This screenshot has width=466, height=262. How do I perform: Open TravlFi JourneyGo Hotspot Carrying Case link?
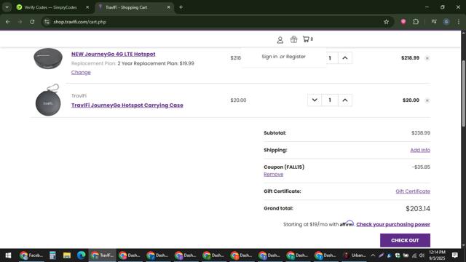(127, 105)
